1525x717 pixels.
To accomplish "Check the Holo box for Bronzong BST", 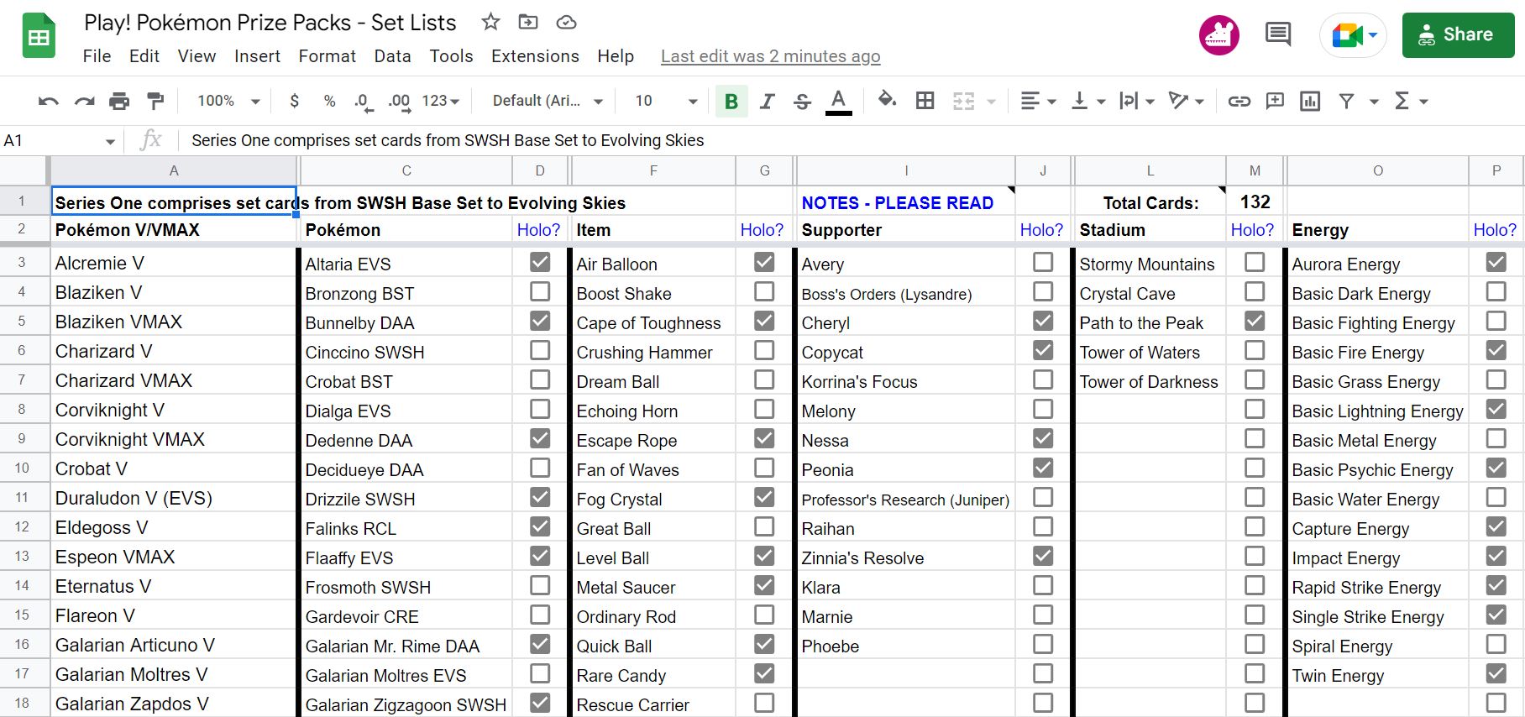I will (x=540, y=292).
